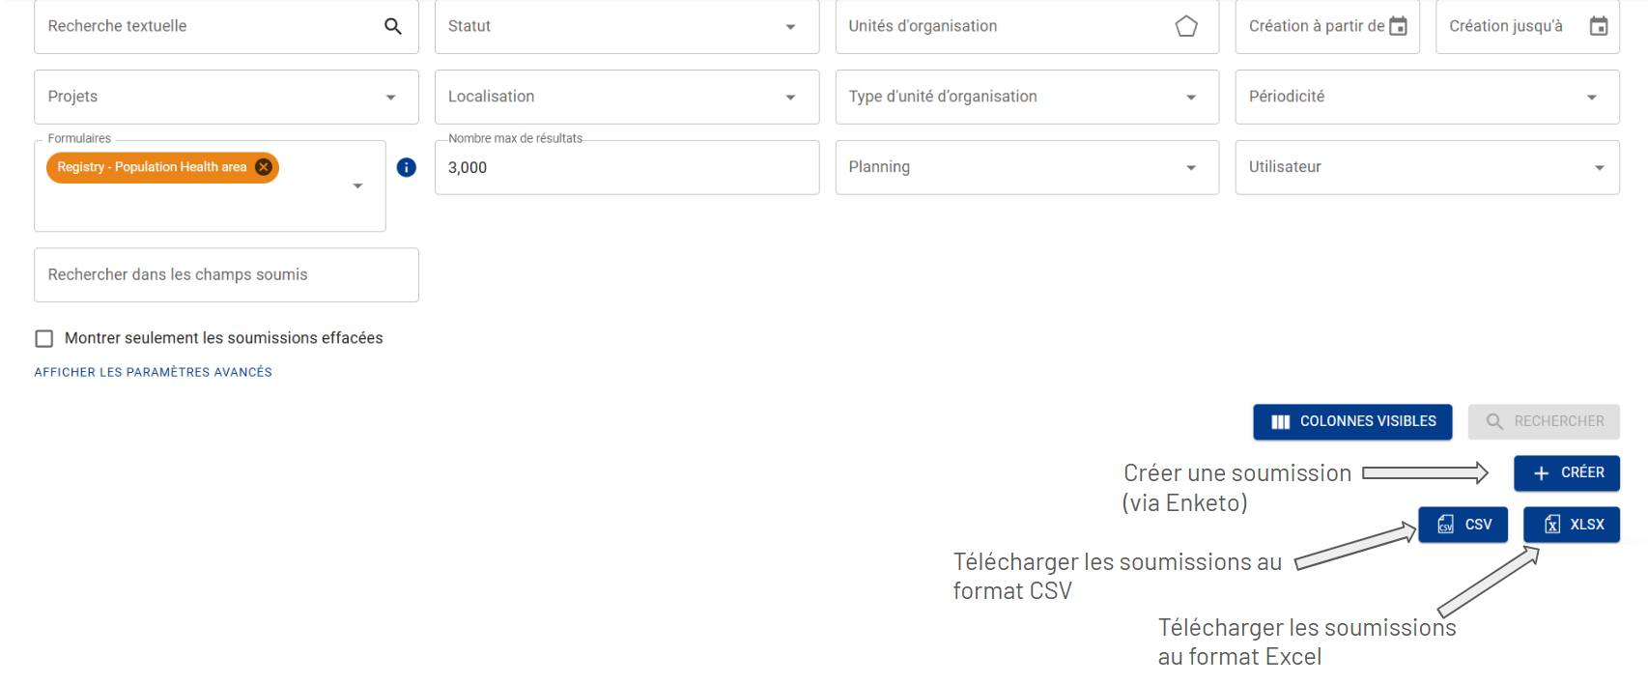Click the blue info icon beside Formulaires

click(407, 167)
